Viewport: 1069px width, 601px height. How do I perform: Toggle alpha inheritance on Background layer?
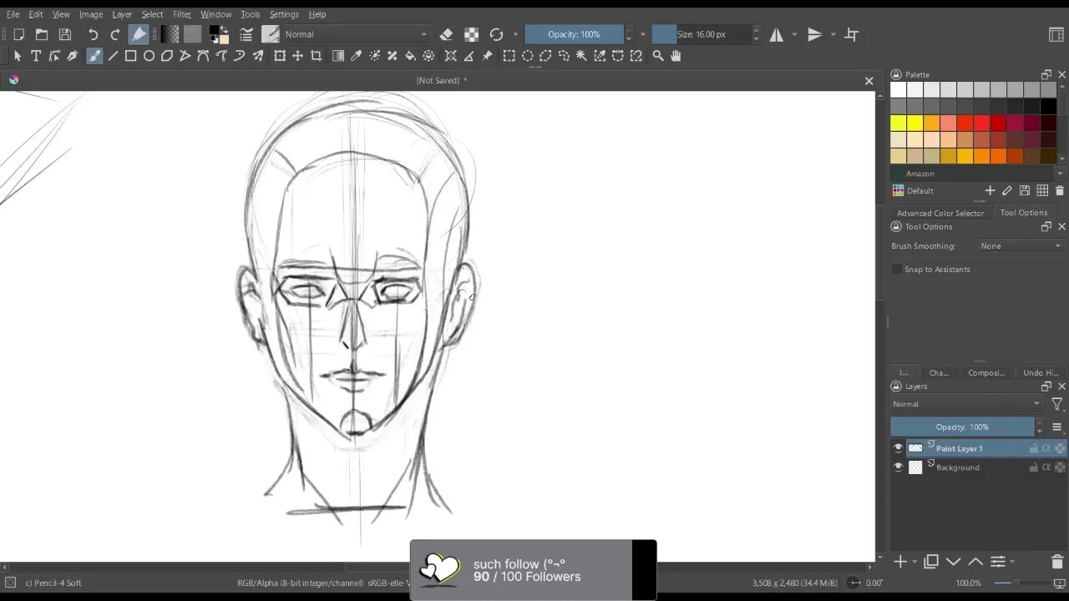coord(1046,467)
